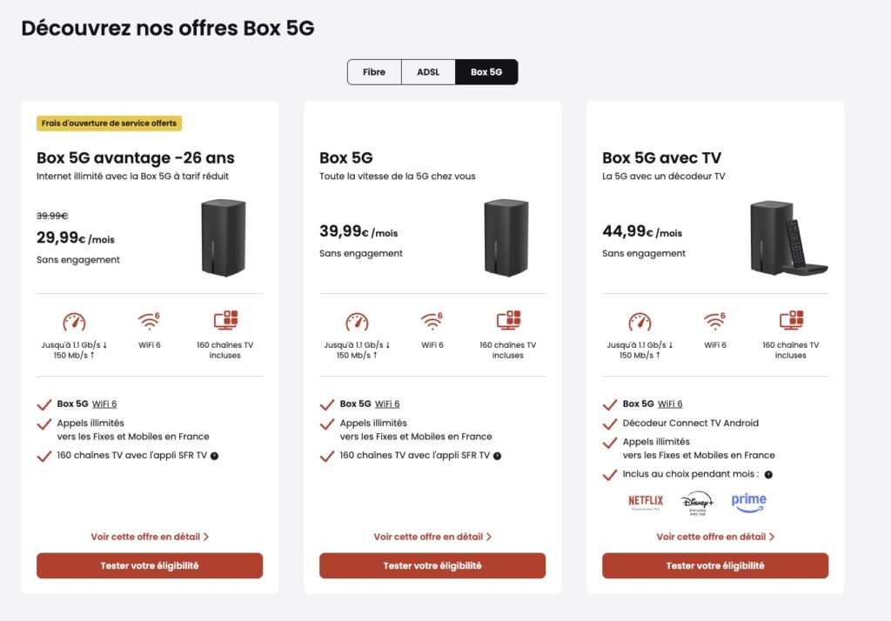Click the Disney+ logo
Viewport: 891px width, 621px height.
(697, 501)
